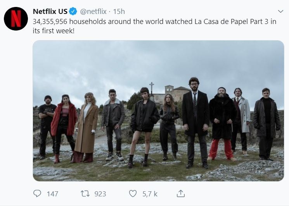The width and height of the screenshot is (289, 206).
Task: Open the photo at the woman in red coat
Action: click(x=64, y=129)
